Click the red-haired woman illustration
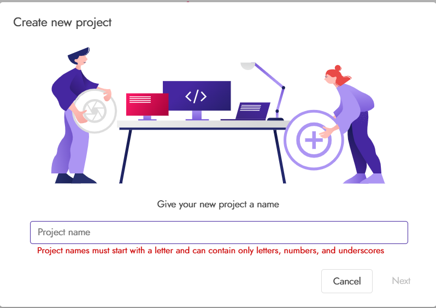436x308 pixels. (x=353, y=125)
